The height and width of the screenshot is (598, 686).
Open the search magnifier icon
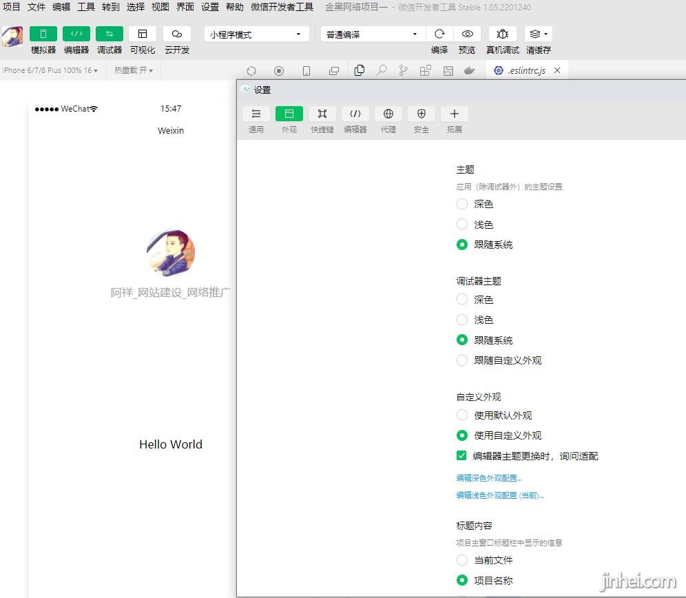[382, 70]
